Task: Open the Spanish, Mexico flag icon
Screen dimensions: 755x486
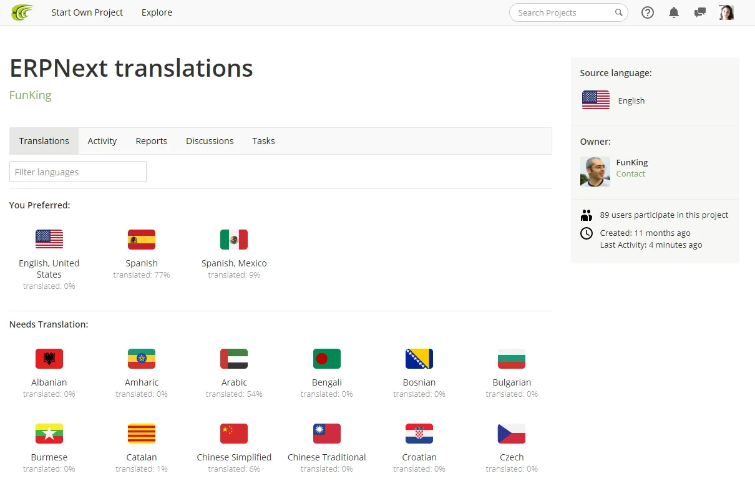Action: point(234,240)
